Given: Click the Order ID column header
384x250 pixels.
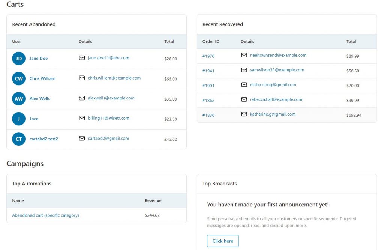Looking at the screenshot, I should click(211, 41).
